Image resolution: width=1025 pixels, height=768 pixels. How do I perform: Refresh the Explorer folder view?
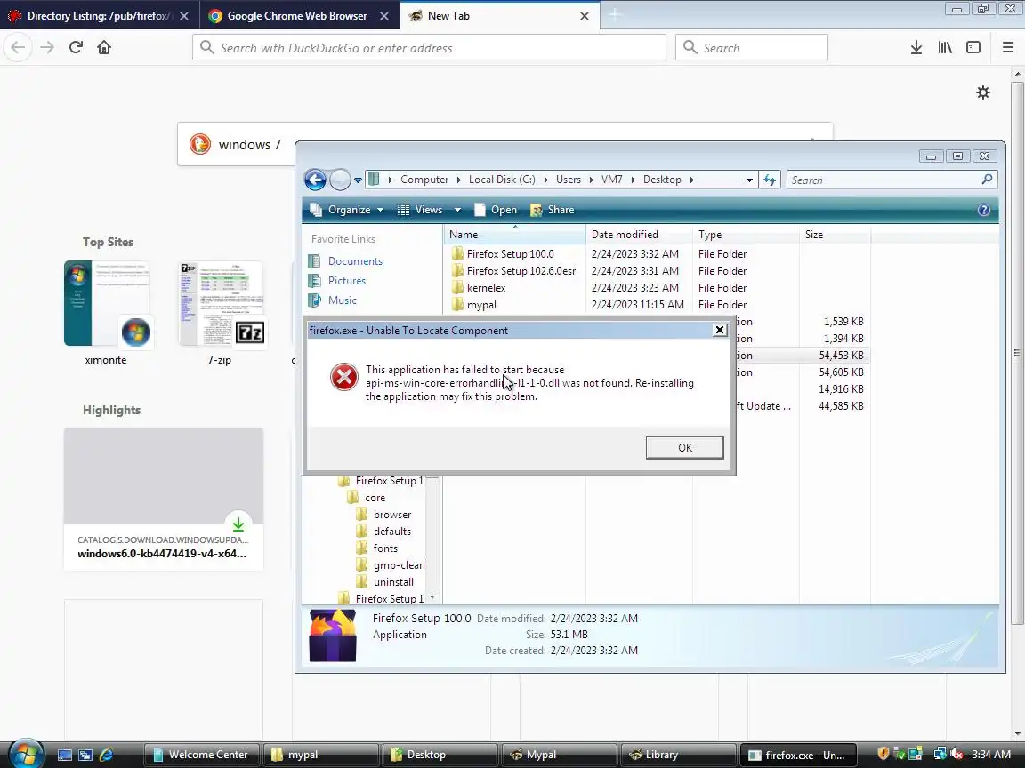(x=770, y=180)
